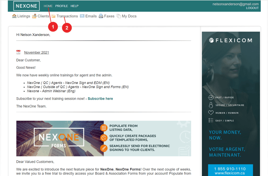
Task: Click the orange clock icon in banner
Action: [x=104, y=138]
